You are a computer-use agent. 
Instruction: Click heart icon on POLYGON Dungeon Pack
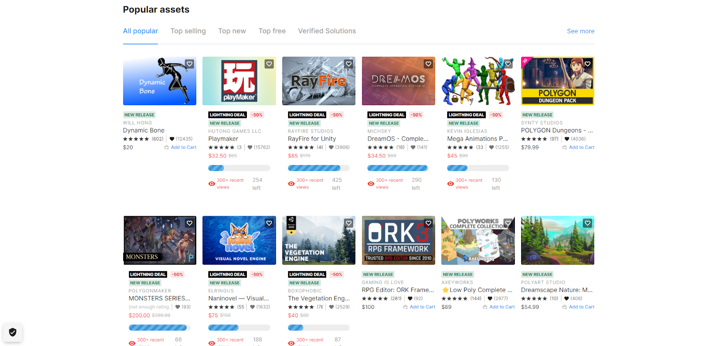click(x=587, y=64)
